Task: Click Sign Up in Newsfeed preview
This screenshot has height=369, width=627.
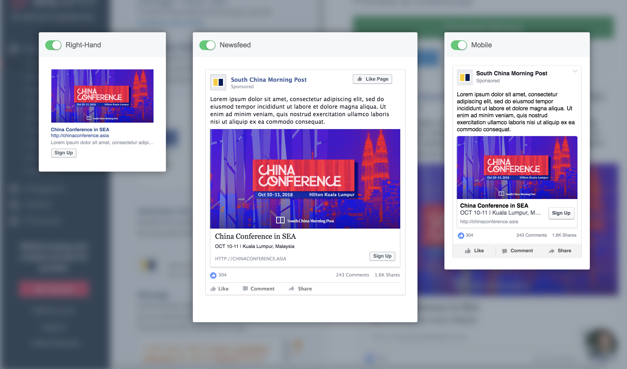Action: click(x=382, y=256)
